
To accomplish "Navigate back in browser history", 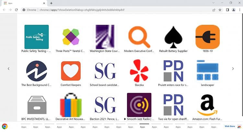I will pyautogui.click(x=4, y=10).
